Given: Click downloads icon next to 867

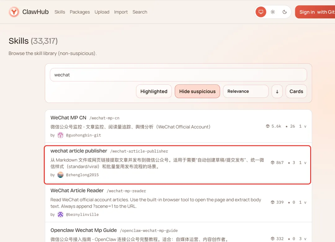Looking at the screenshot, I should (x=273, y=162).
